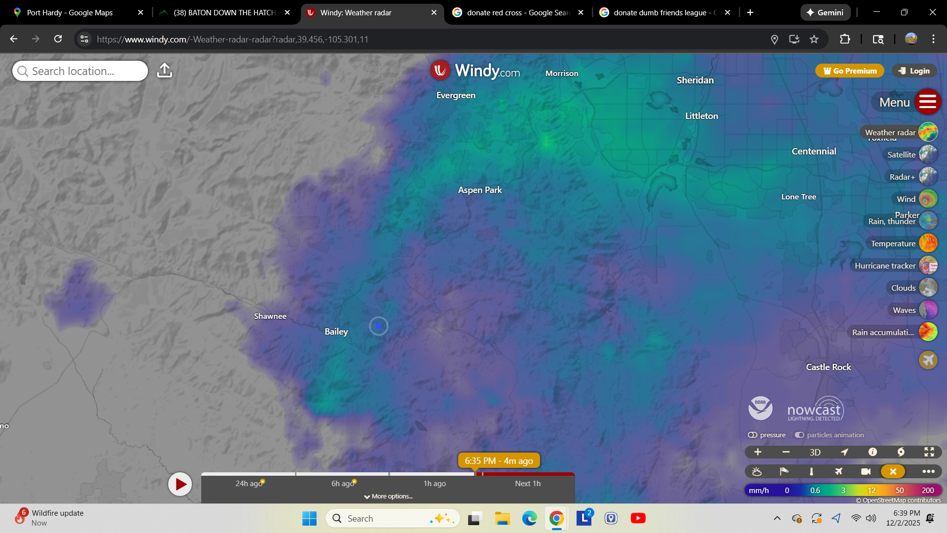Toggle particles animation switch

click(799, 435)
